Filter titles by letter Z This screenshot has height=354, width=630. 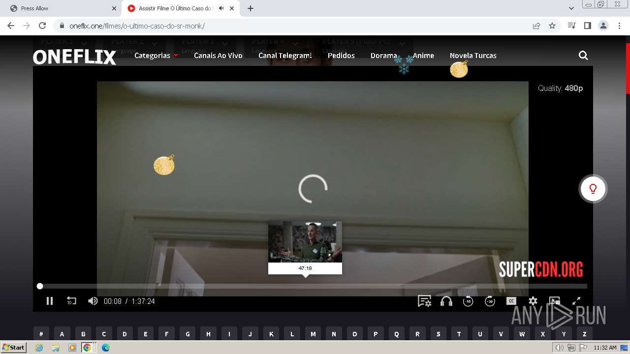pos(585,334)
